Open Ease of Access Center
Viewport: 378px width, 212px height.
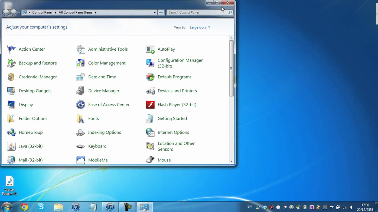pos(103,105)
